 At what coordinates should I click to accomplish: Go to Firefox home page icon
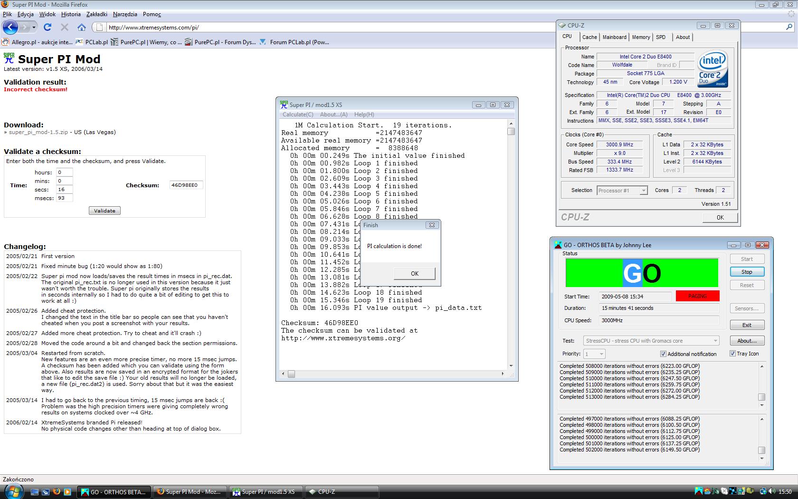[82, 27]
